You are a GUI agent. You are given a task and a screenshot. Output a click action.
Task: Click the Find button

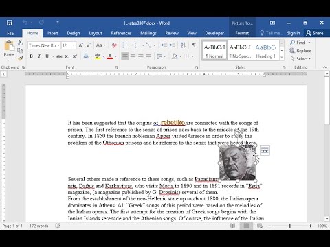[298, 43]
